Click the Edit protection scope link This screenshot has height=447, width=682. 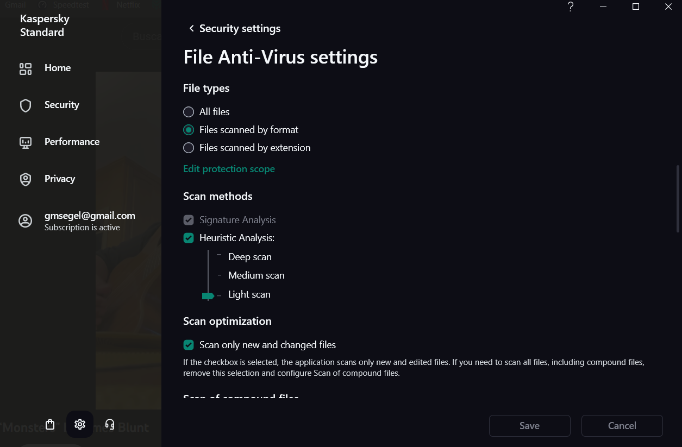(x=229, y=169)
